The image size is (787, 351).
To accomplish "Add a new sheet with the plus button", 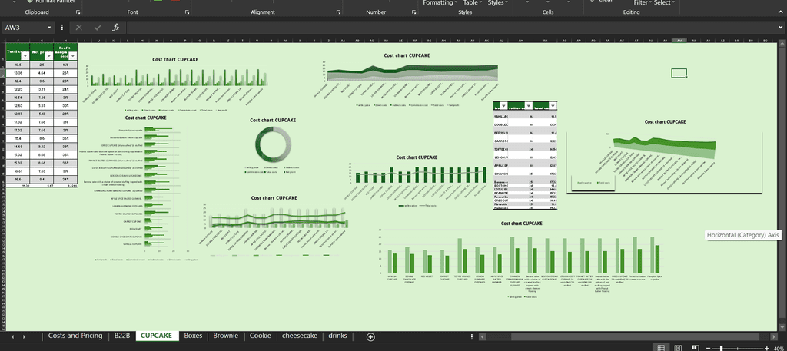I will click(x=370, y=337).
